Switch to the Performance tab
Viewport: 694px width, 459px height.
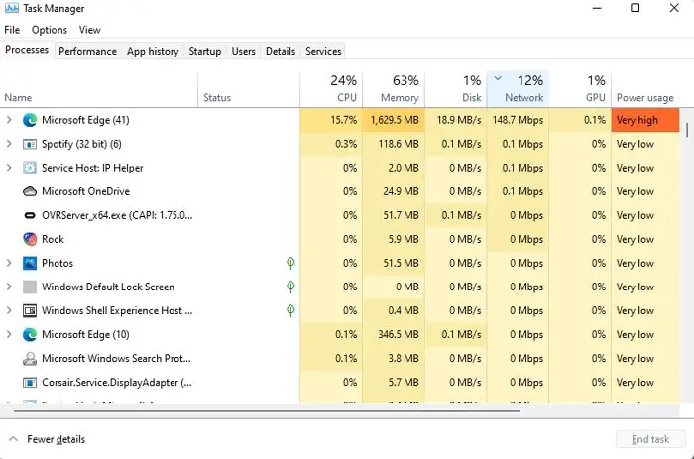pos(87,51)
